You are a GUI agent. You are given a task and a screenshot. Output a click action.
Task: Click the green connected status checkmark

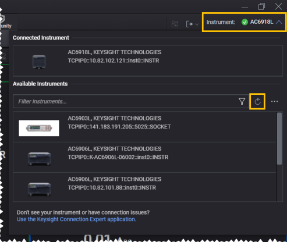click(x=245, y=22)
